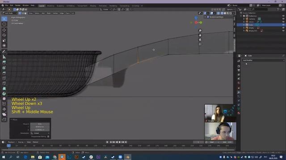This screenshot has height=160, width=286.
Task: Open the Render menu
Action: pos(18,5)
